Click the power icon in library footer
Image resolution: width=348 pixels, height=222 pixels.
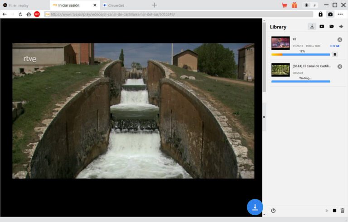click(273, 210)
